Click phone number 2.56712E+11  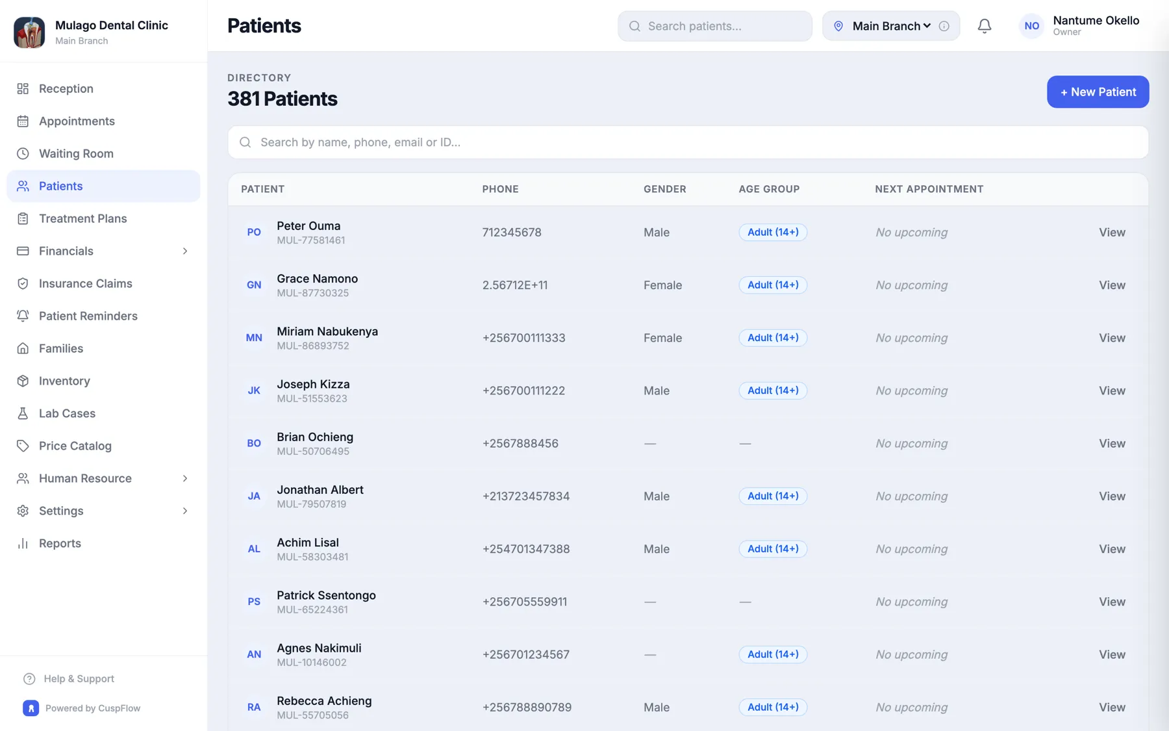tap(515, 285)
